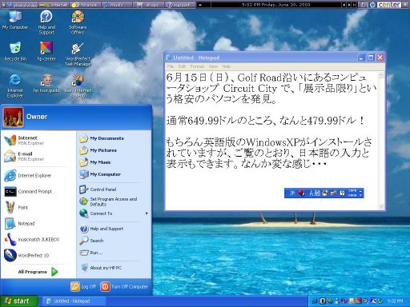Launch hp tour guide desktop shortcut
This screenshot has width=410, height=307.
click(46, 83)
